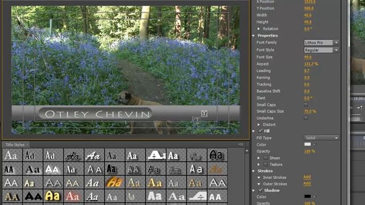Click the Y Position value

click(x=309, y=9)
